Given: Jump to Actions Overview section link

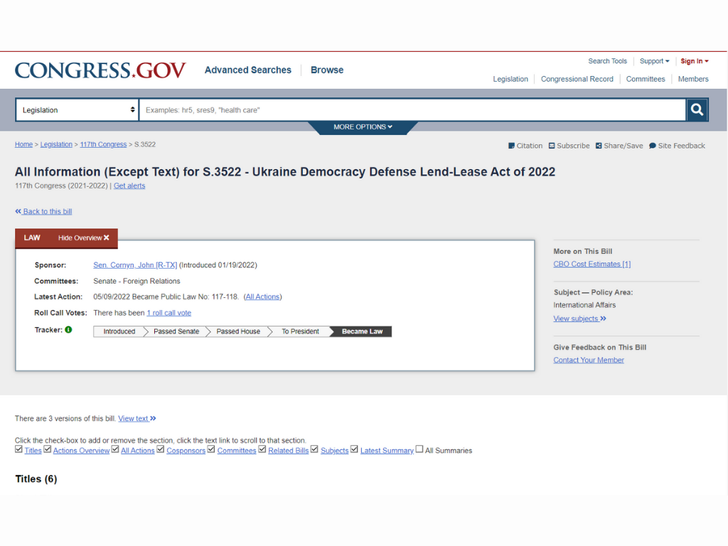Looking at the screenshot, I should click(x=81, y=450).
